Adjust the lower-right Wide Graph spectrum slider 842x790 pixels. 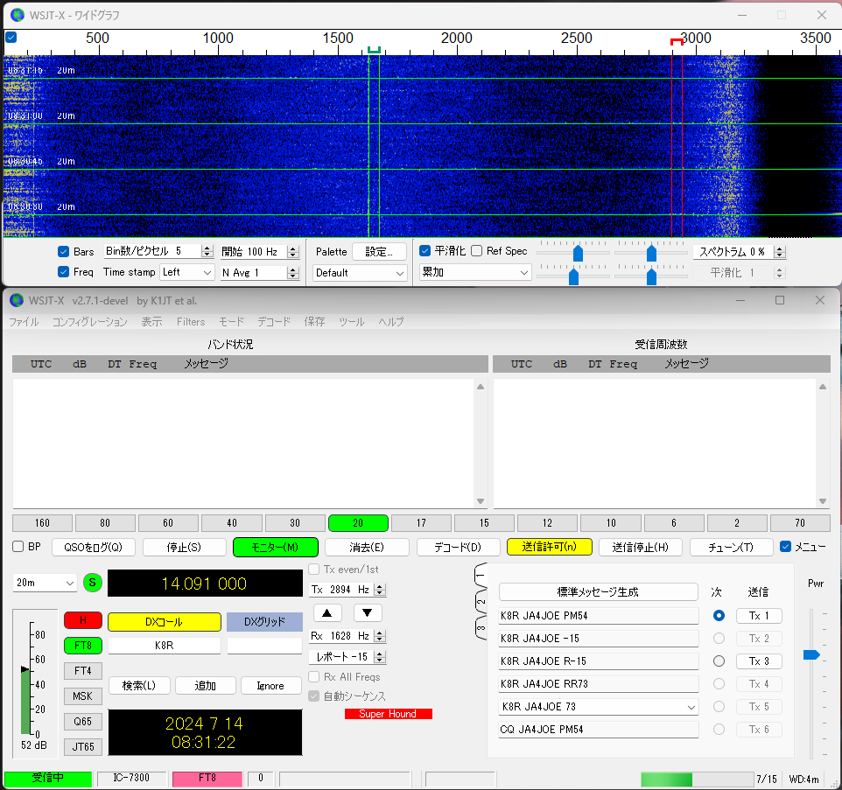point(651,276)
